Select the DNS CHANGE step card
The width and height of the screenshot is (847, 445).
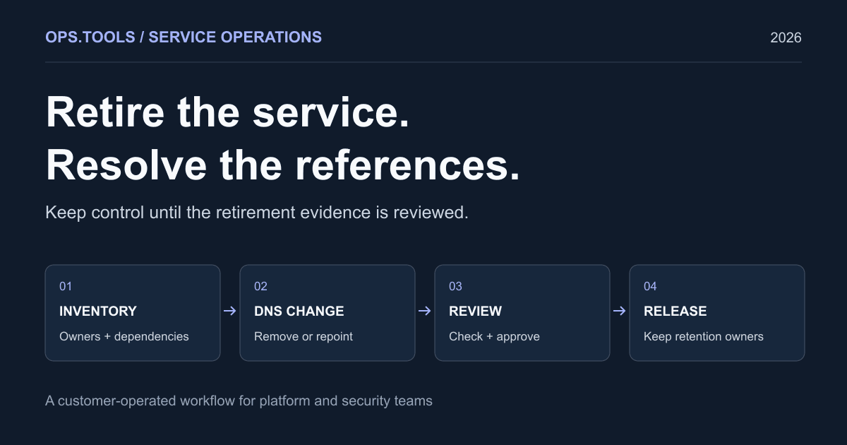pos(328,313)
